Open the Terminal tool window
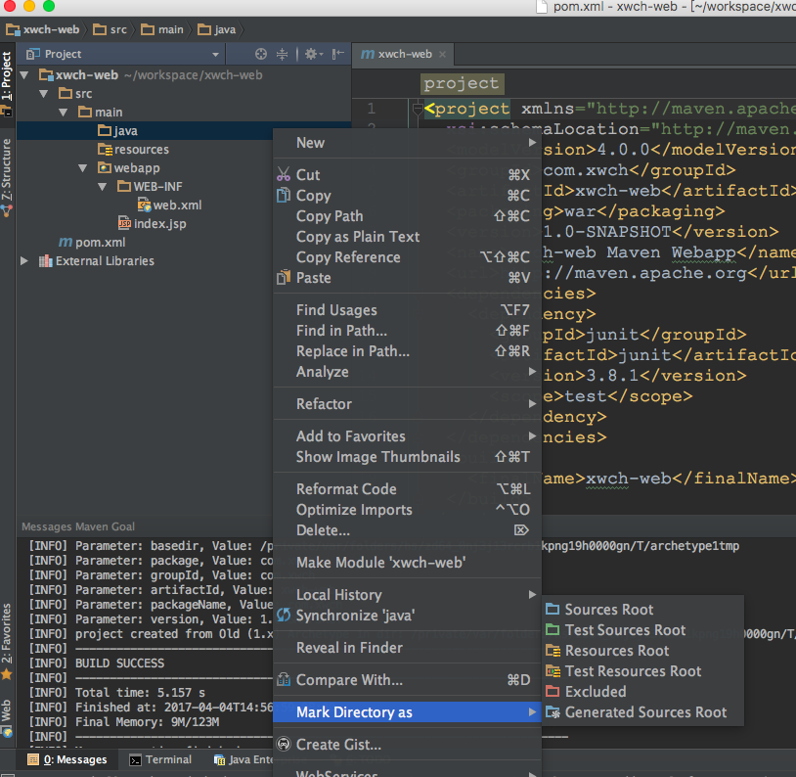Screen dimensions: 796x777 [160, 759]
